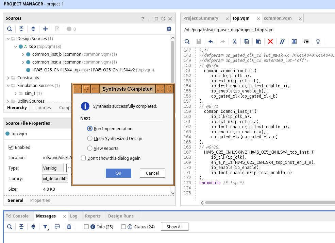Click the Add Sources plus icon
Screen dimensions: 335x243
45,29
